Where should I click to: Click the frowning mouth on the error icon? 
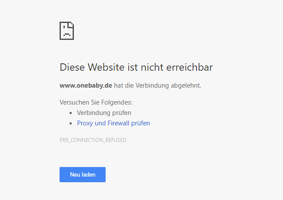(x=67, y=34)
